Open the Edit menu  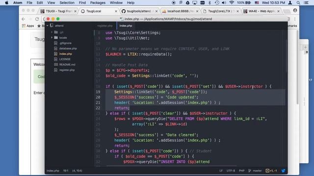click(40, 2)
